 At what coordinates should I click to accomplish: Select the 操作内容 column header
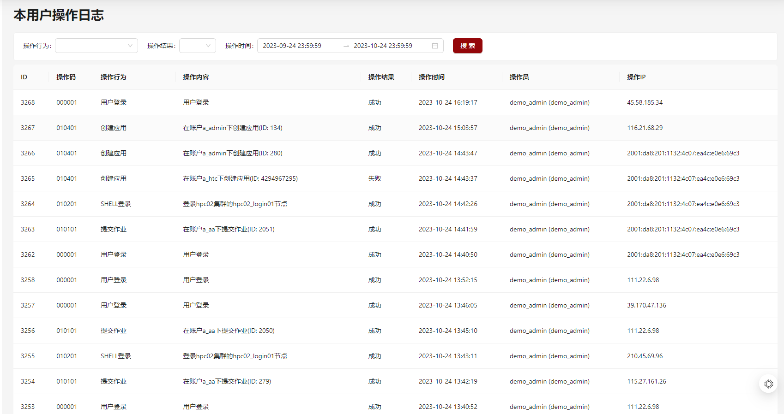click(x=196, y=77)
